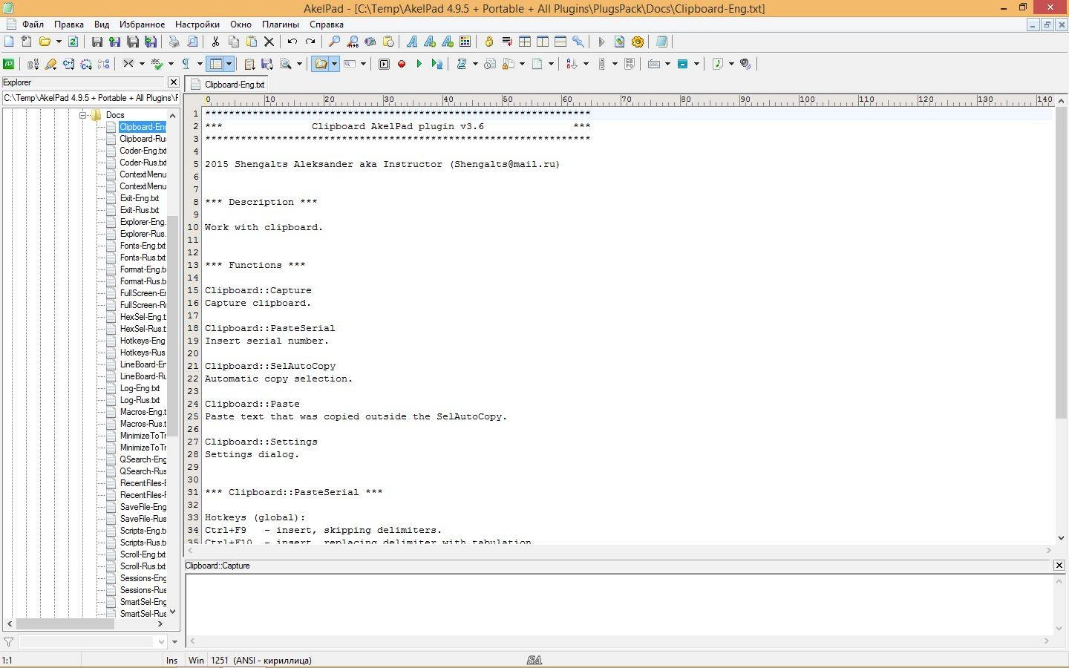The image size is (1069, 668).
Task: Toggle the highlighted Explorer panel button
Action: [x=321, y=64]
